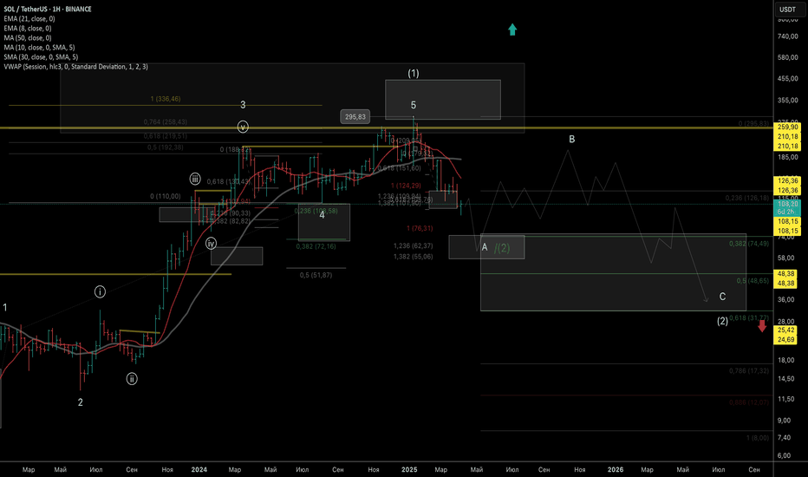808x477 pixels.
Task: Click the yellow 25,42 price tag
Action: [x=785, y=330]
